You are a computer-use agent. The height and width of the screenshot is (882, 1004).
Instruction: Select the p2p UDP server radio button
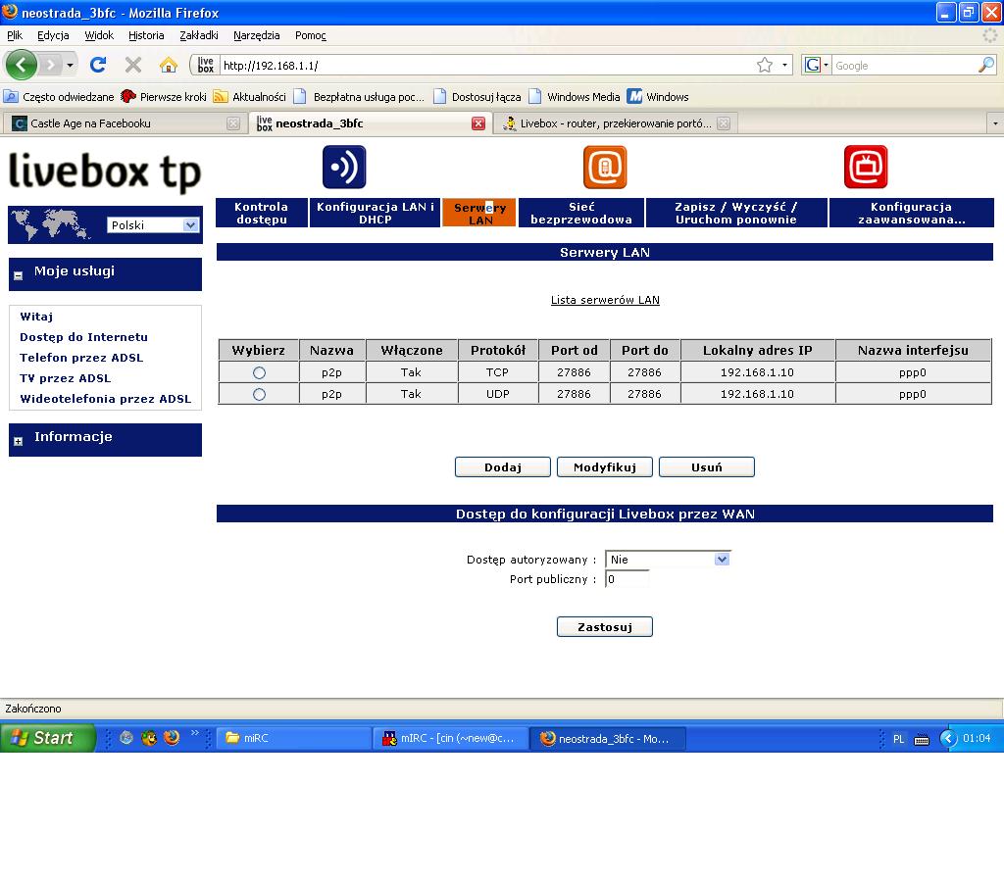(x=259, y=394)
